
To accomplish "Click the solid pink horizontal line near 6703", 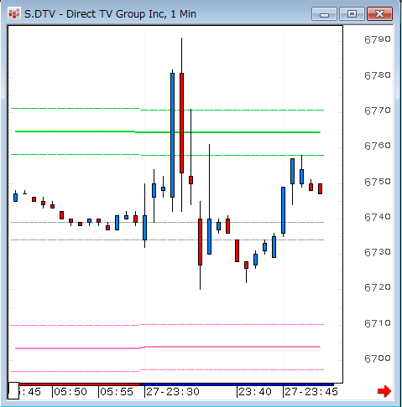I will 168,348.
